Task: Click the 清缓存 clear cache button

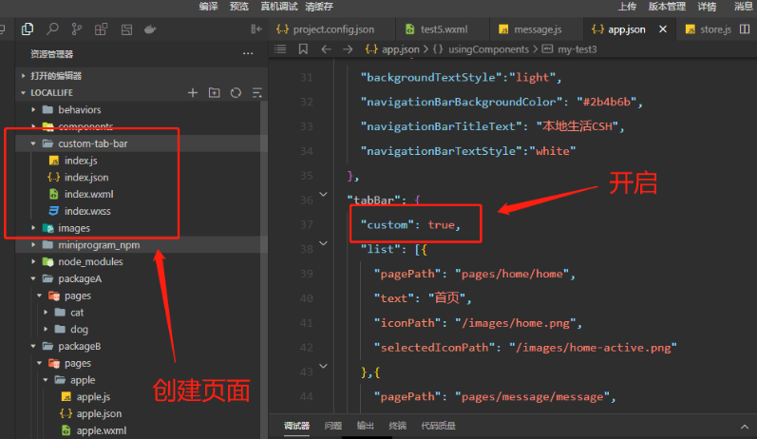Action: [x=319, y=7]
